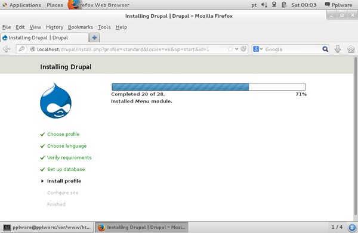Image resolution: width=358 pixels, height=233 pixels.
Task: Click the network connection icon
Action: pos(274,5)
